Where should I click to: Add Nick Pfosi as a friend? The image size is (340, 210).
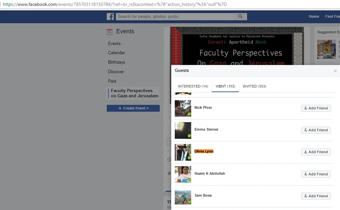(x=316, y=108)
